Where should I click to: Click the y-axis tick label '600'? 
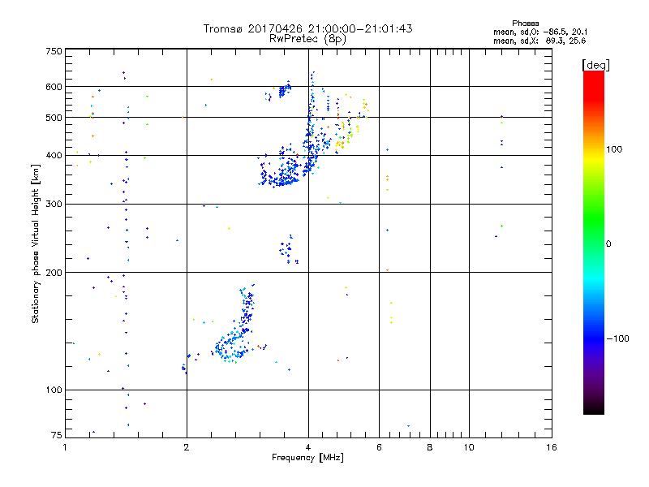point(54,87)
